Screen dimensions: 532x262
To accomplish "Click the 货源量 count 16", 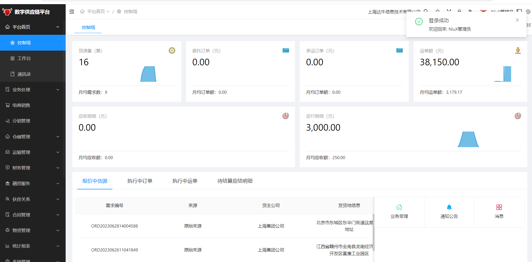I will coord(84,62).
